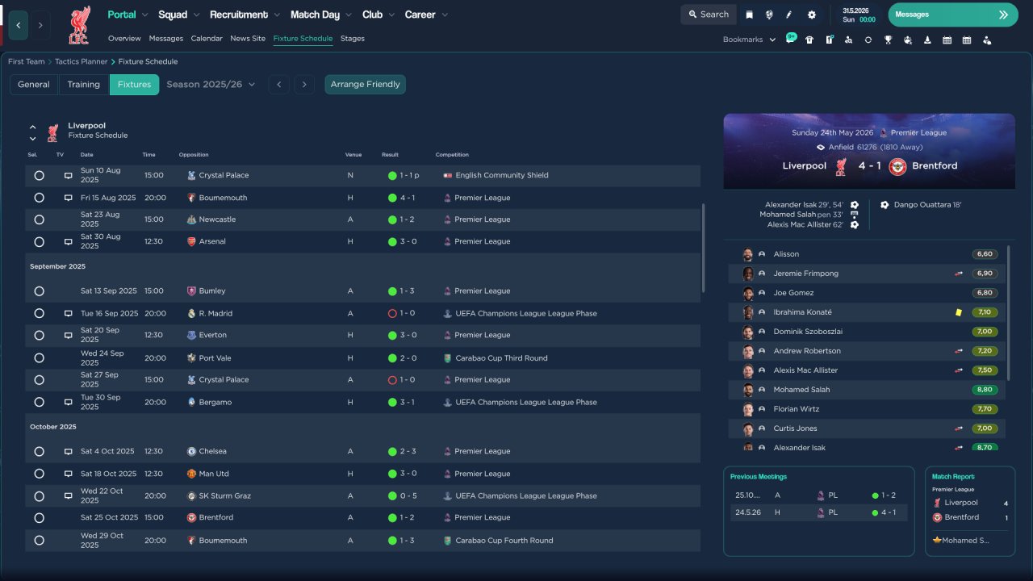The width and height of the screenshot is (1033, 581).
Task: Open the globe world icon in top bar
Action: pyautogui.click(x=769, y=15)
